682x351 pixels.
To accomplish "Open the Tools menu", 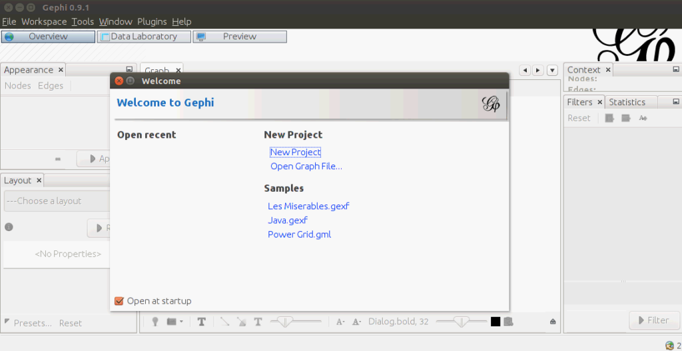I will click(83, 21).
